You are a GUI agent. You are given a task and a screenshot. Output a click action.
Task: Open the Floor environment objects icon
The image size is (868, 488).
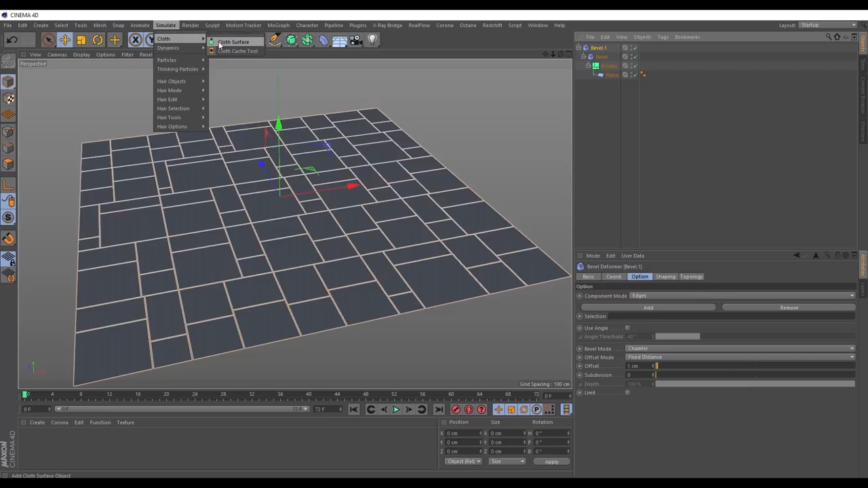(340, 40)
